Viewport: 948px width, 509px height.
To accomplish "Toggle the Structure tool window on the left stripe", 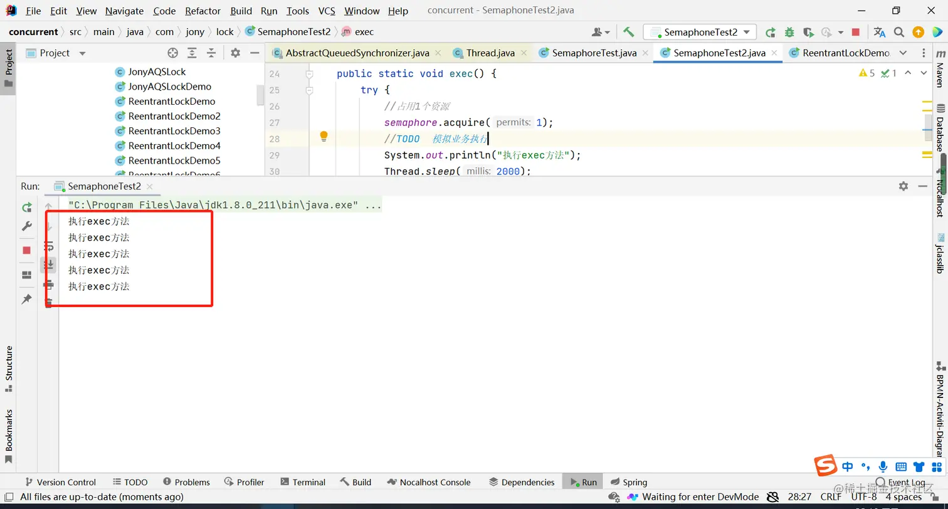I will (9, 369).
